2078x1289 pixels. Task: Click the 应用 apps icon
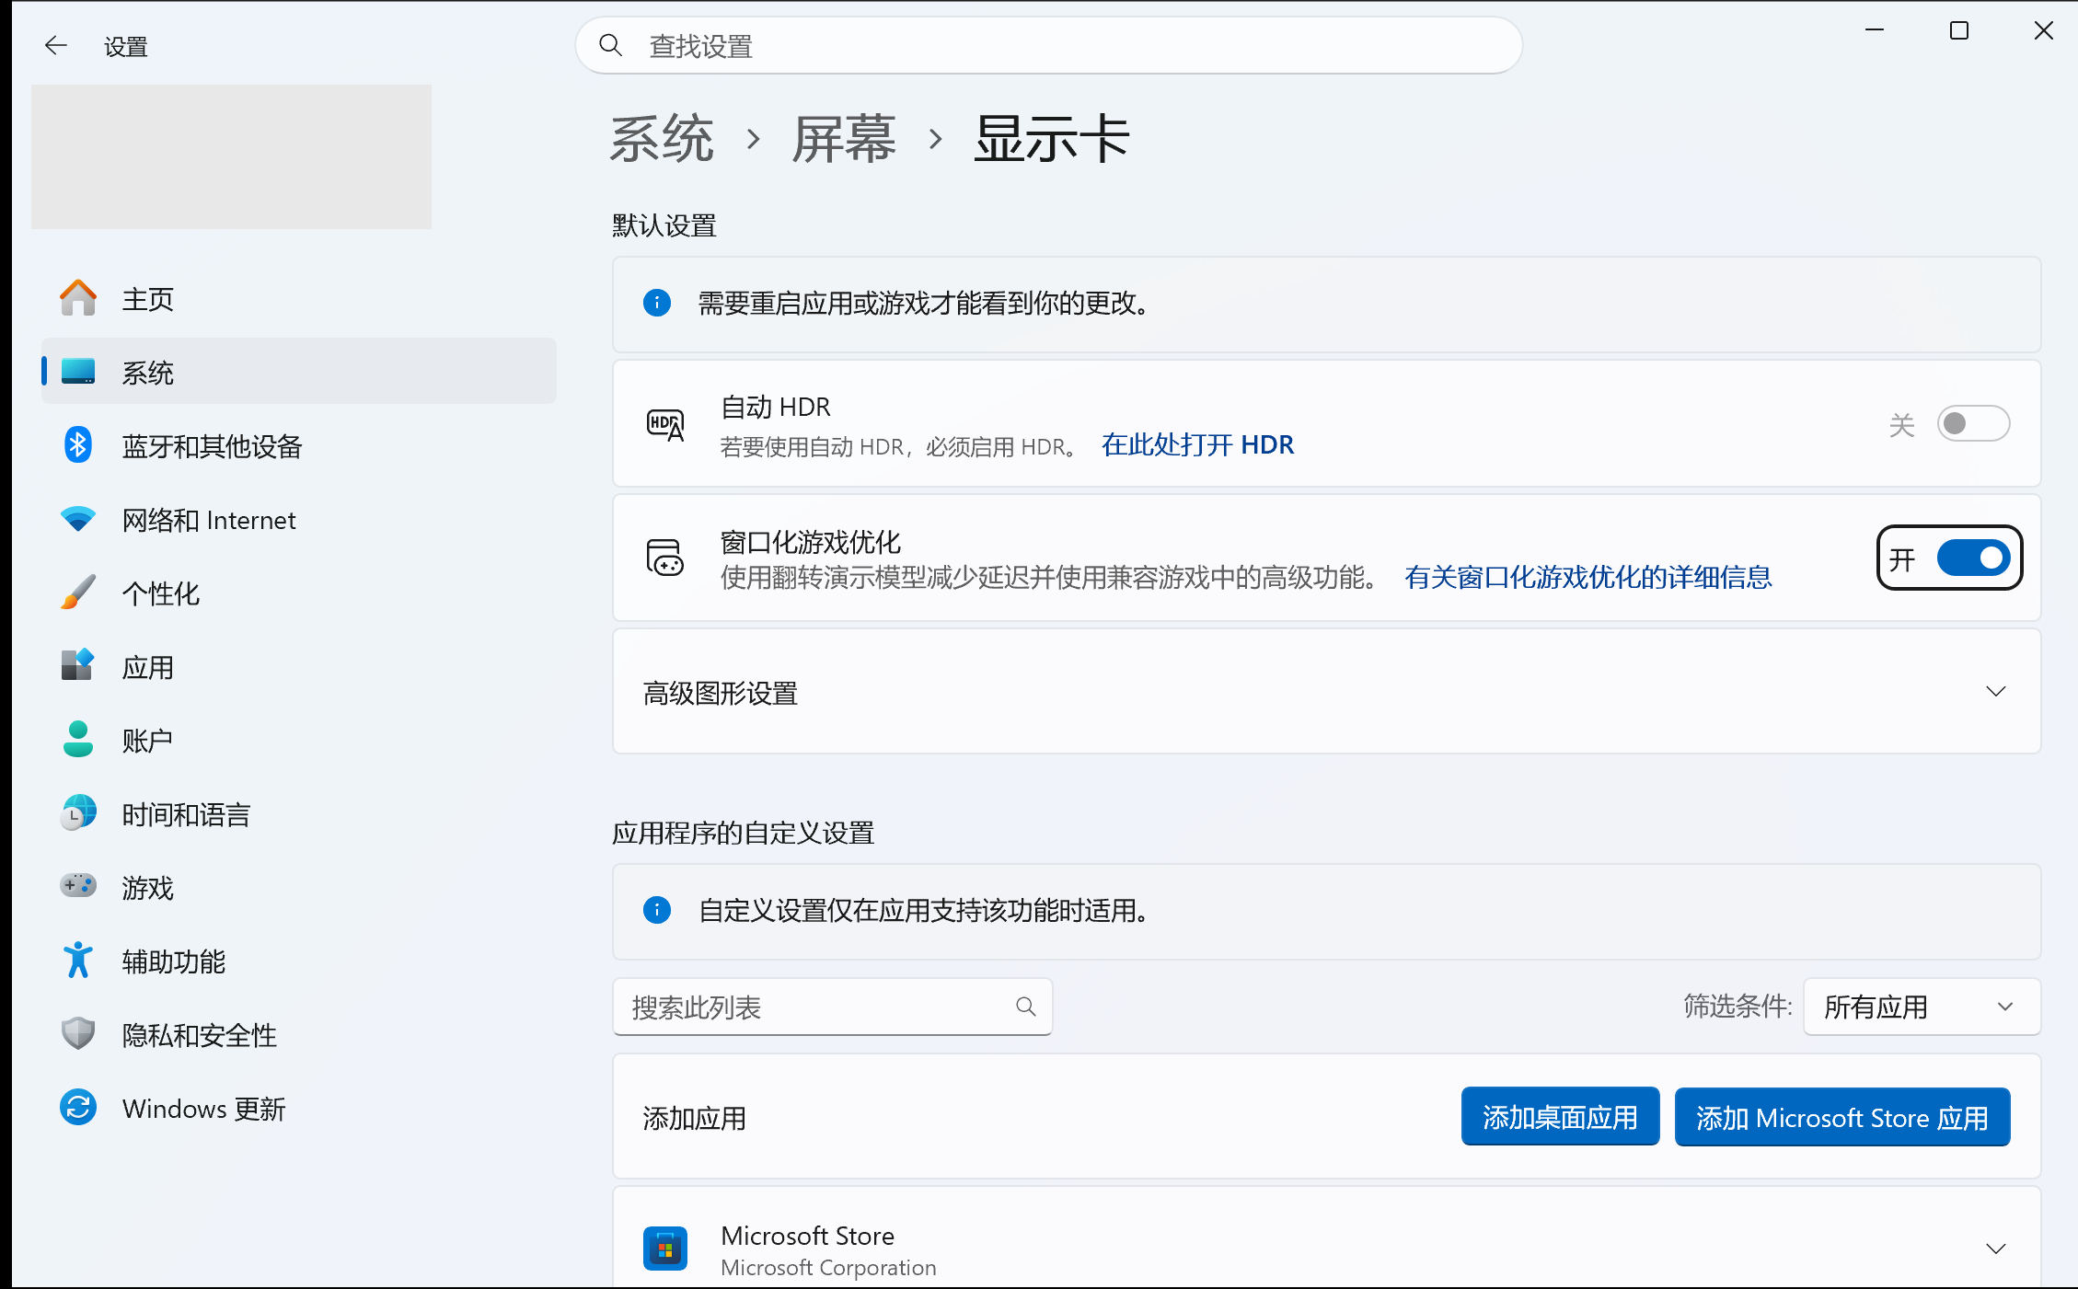point(77,665)
